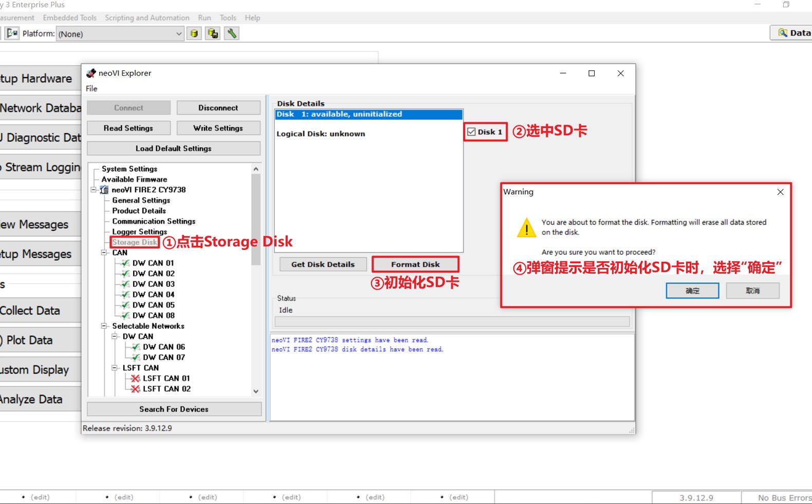812x504 pixels.
Task: Click the Get Disk Details button
Action: point(323,264)
